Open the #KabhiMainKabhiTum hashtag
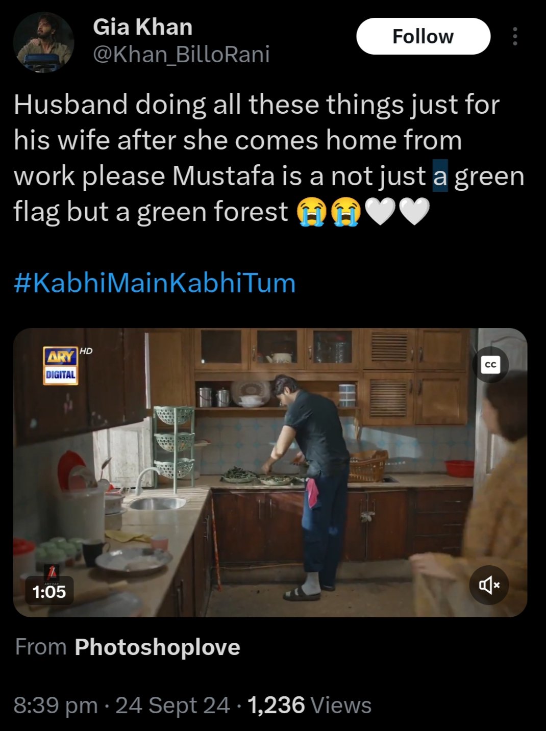The height and width of the screenshot is (731, 546). 155,283
